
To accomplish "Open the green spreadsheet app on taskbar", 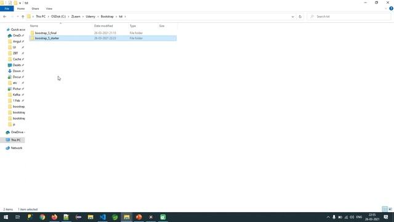I will (163, 217).
